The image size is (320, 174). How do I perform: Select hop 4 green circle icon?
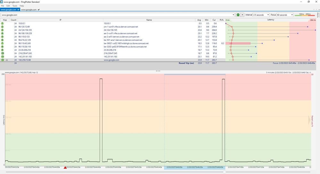tap(3, 33)
